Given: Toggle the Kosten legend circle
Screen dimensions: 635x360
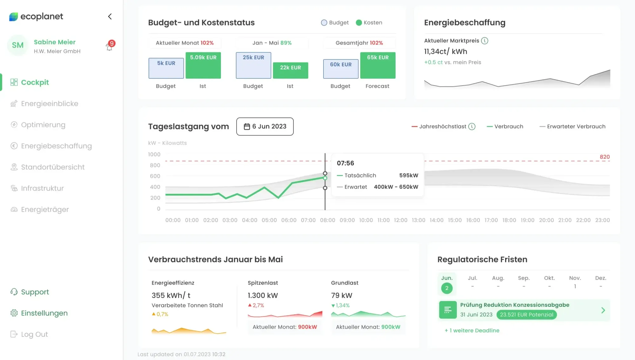Looking at the screenshot, I should [359, 23].
